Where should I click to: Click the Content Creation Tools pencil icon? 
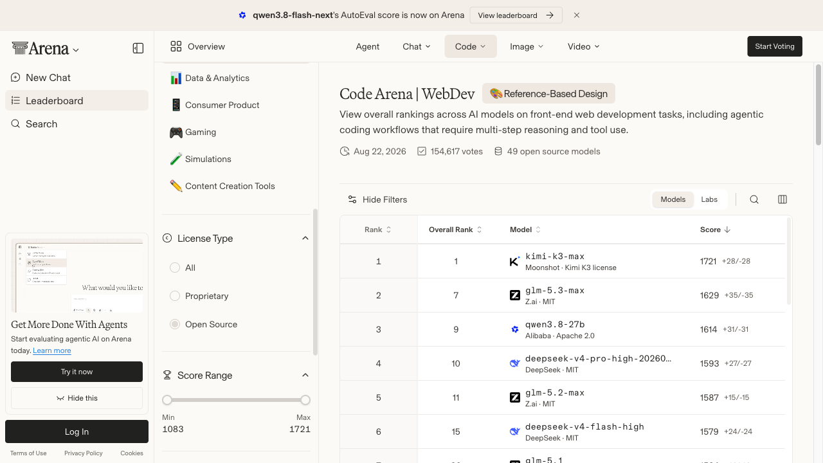176,186
